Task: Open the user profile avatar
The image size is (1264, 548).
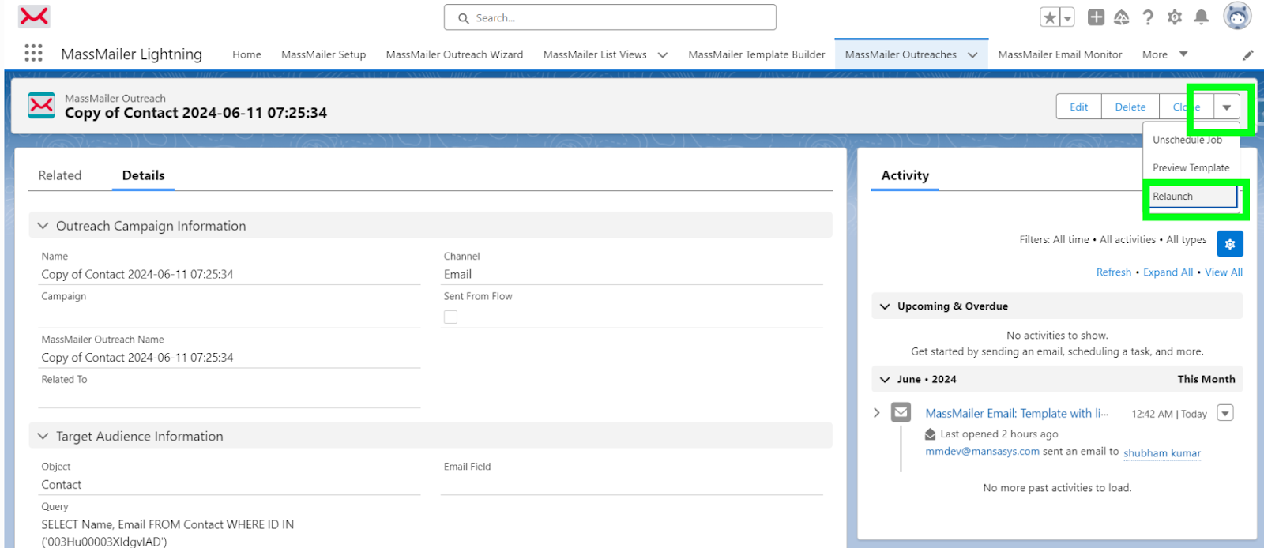Action: coord(1237,16)
